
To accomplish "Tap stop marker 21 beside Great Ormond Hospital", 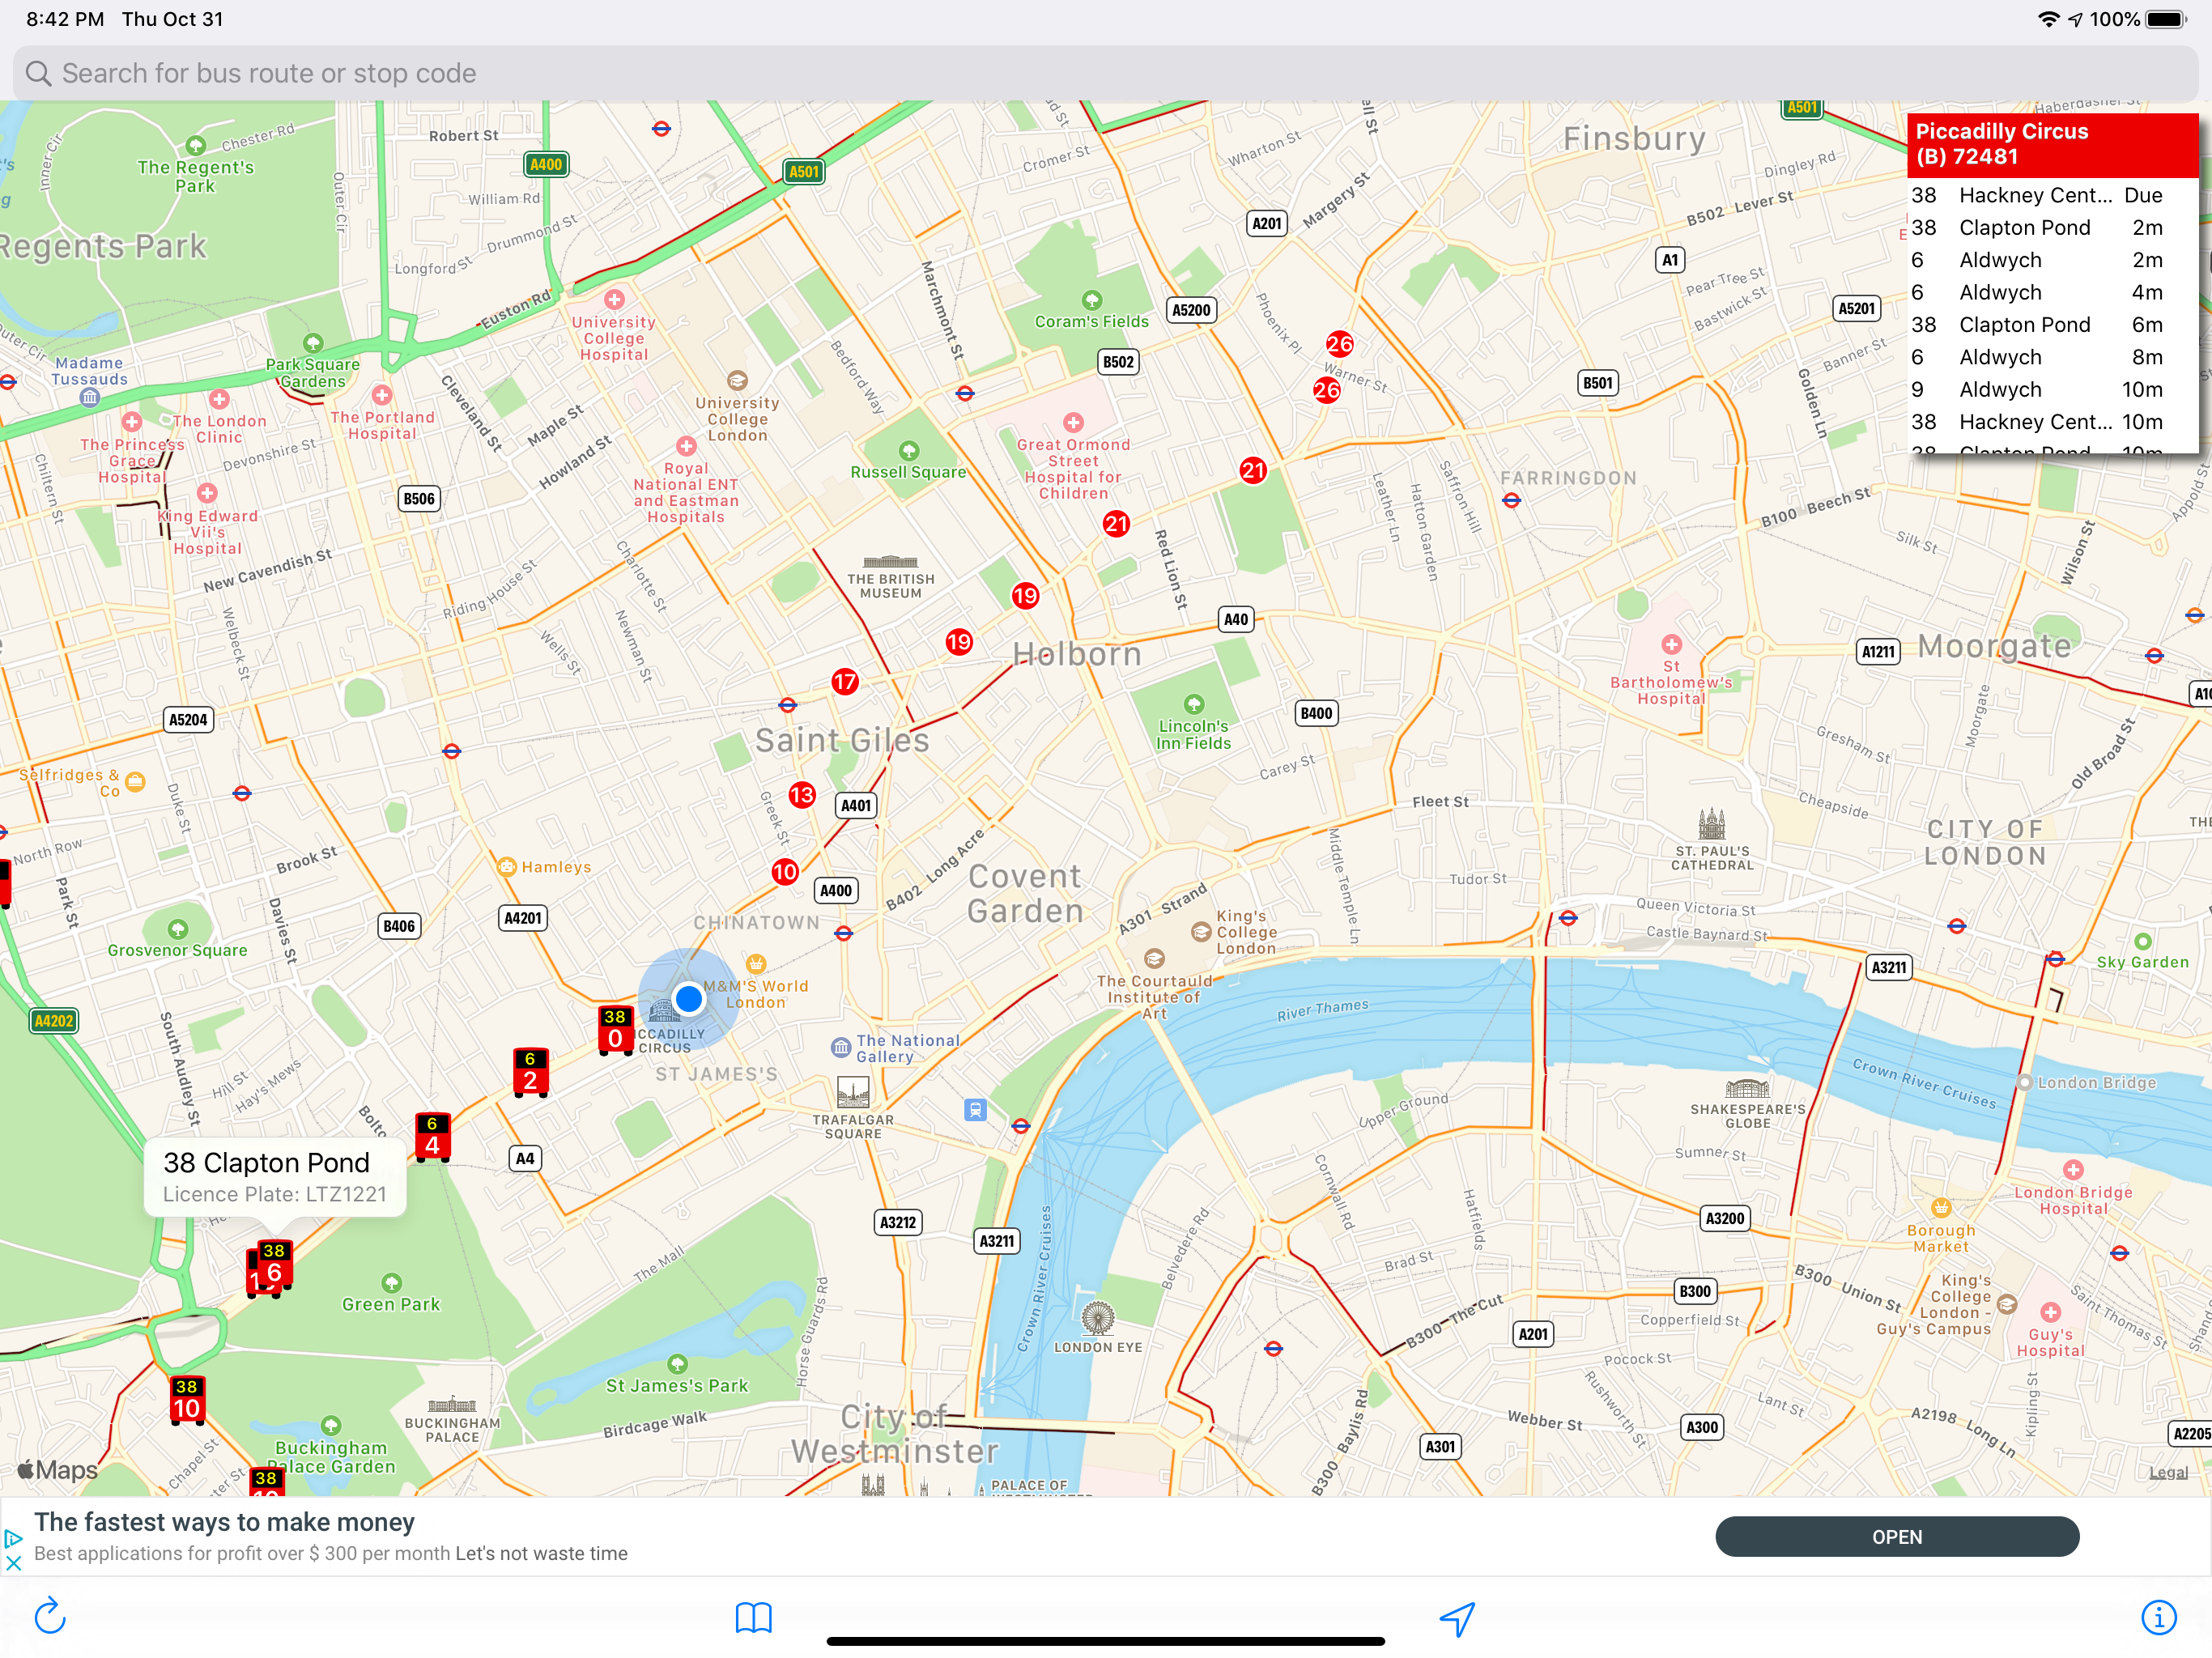I will tap(1116, 523).
